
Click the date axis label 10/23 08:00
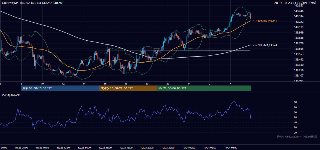[21, 147]
